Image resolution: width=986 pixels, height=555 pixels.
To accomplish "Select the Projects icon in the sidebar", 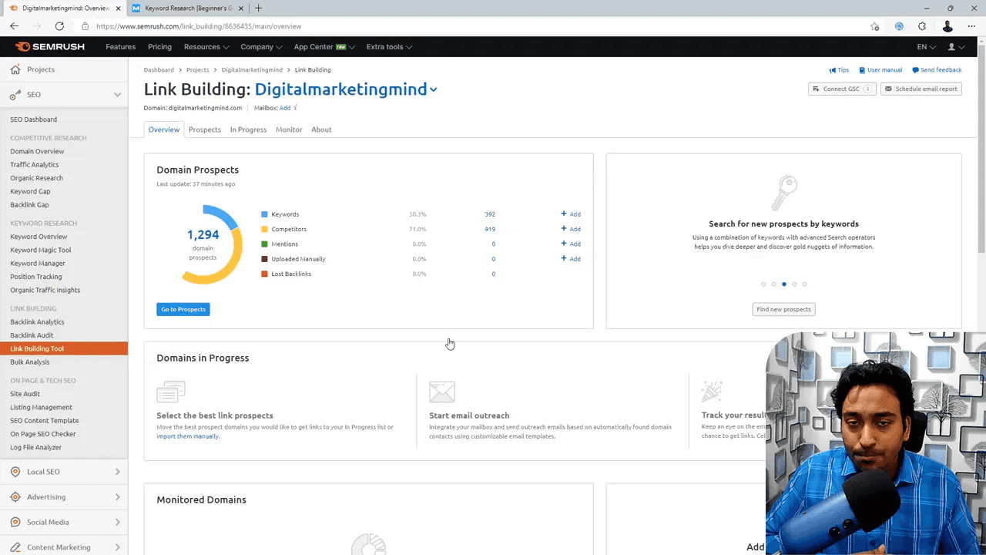I will click(x=15, y=69).
